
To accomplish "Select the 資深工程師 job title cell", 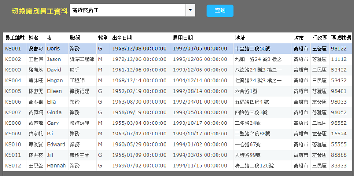I will coord(82,59).
